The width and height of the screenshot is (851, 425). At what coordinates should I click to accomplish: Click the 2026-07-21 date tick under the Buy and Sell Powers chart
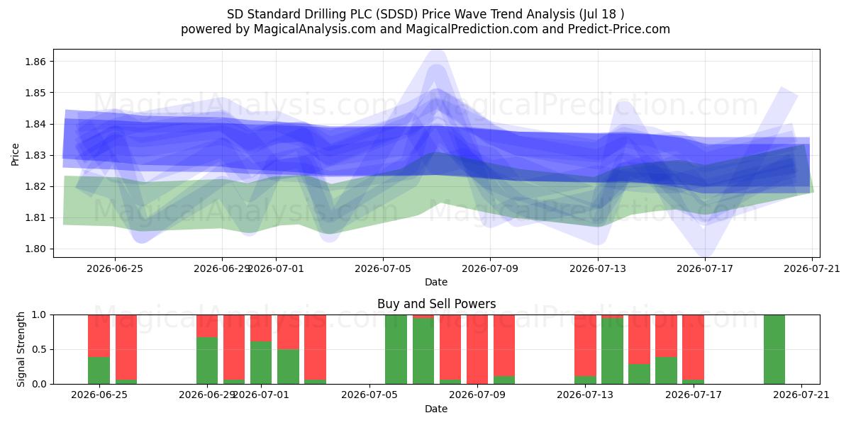point(801,395)
